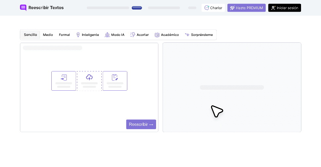Click the paste text document icon
The height and width of the screenshot is (167, 321).
pyautogui.click(x=64, y=78)
